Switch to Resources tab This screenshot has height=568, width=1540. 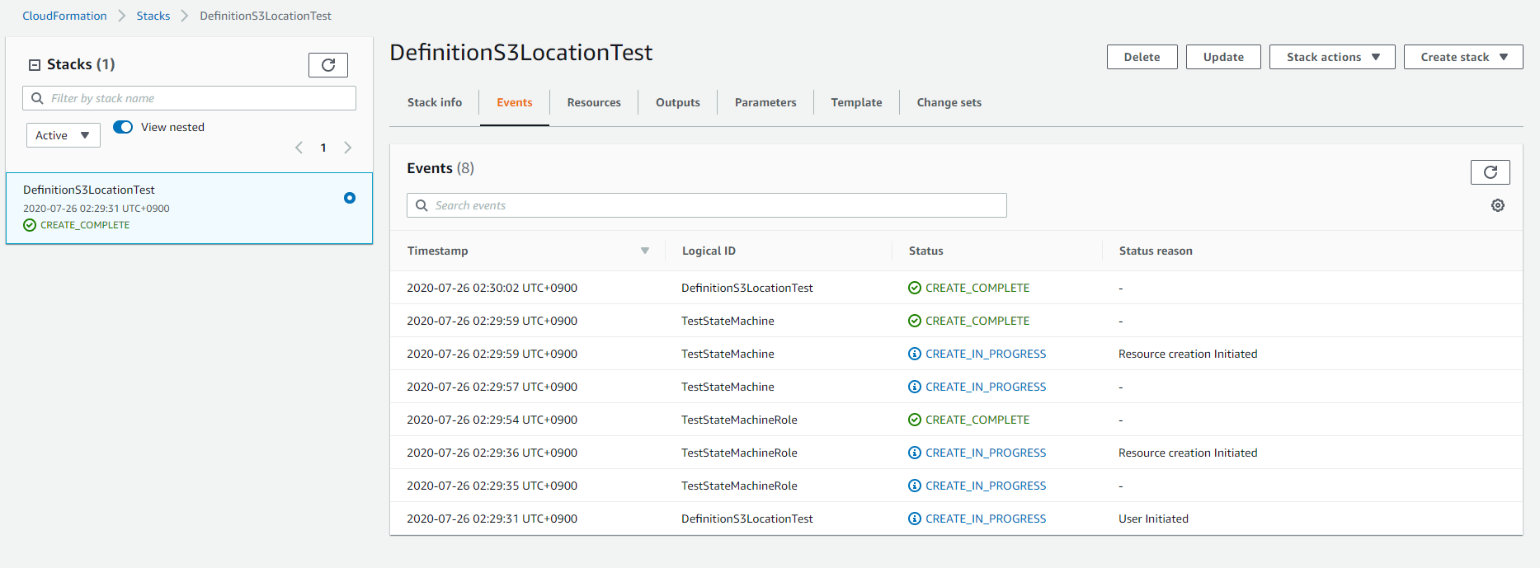click(594, 102)
